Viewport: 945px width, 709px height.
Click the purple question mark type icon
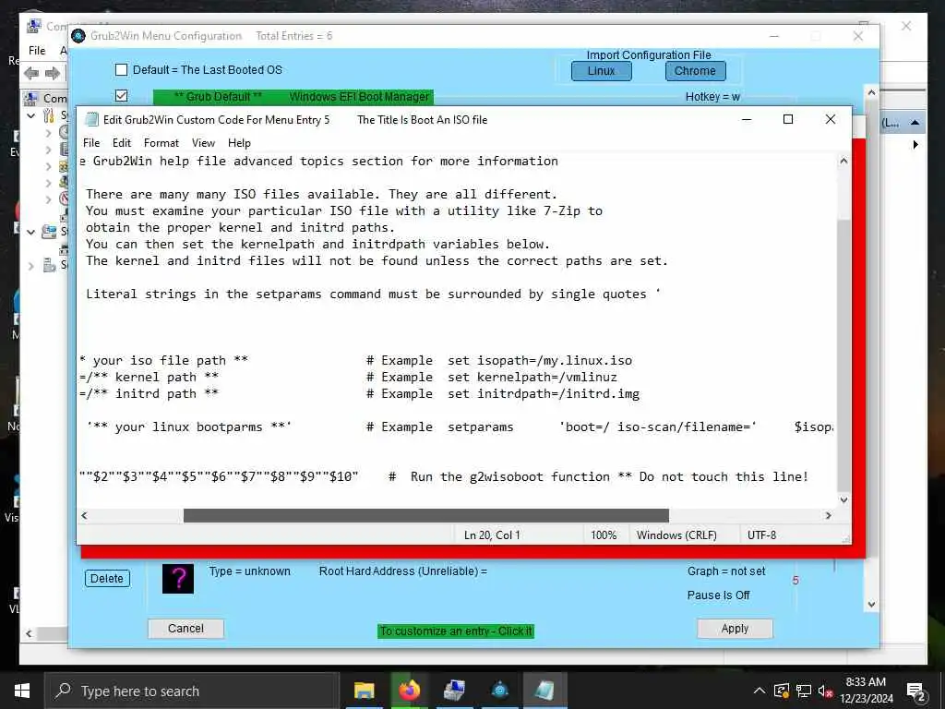[178, 579]
